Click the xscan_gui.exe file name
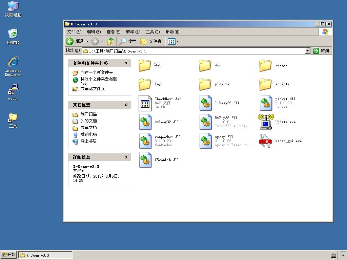 point(289,141)
